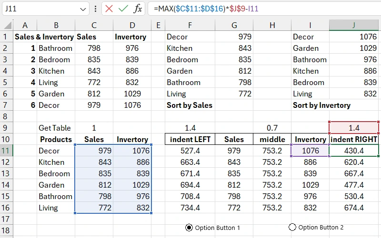This screenshot has height=238, width=381.
Task: Expand the Name Box dropdown
Action: click(83, 9)
